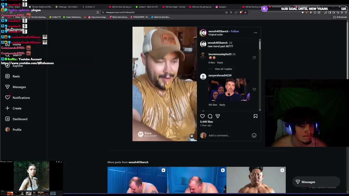This screenshot has width=349, height=196.
Task: Open Messages in the Instagram sidebar
Action: pos(19,87)
